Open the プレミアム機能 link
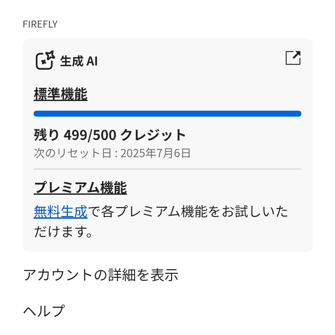335x335 pixels. coord(80,188)
